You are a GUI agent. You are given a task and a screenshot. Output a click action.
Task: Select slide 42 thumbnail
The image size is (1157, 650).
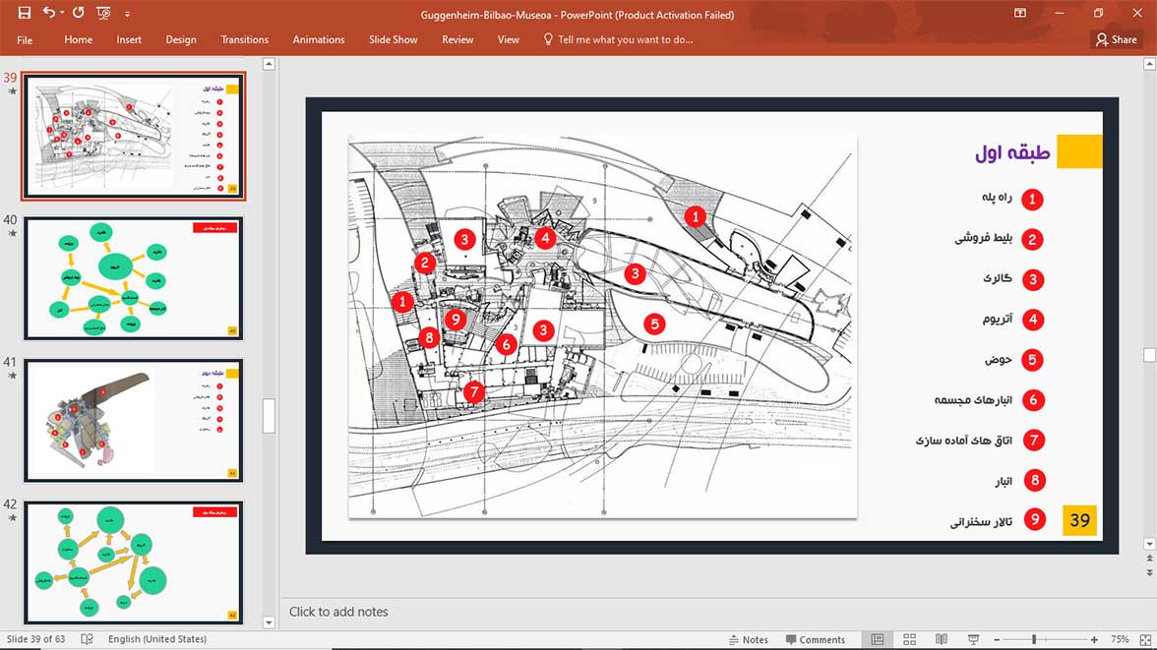(134, 562)
